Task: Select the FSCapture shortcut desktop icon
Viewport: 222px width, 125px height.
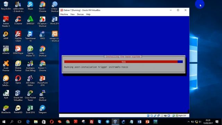Action: 42,21
